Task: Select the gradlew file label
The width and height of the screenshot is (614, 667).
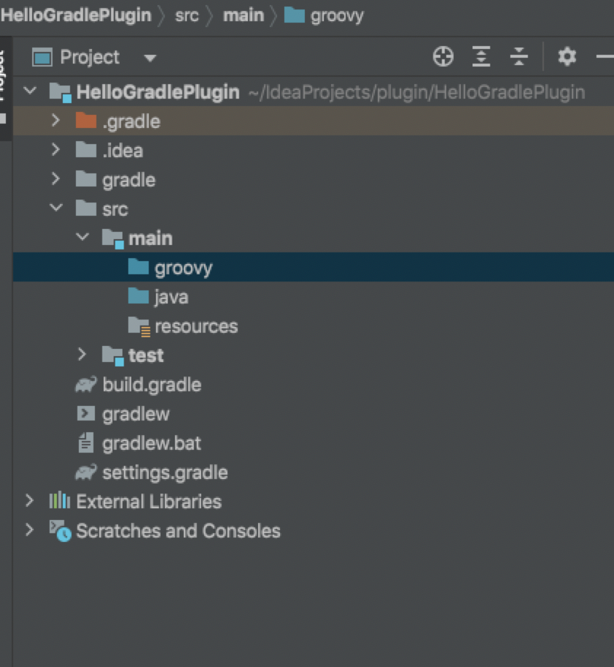Action: coord(136,415)
